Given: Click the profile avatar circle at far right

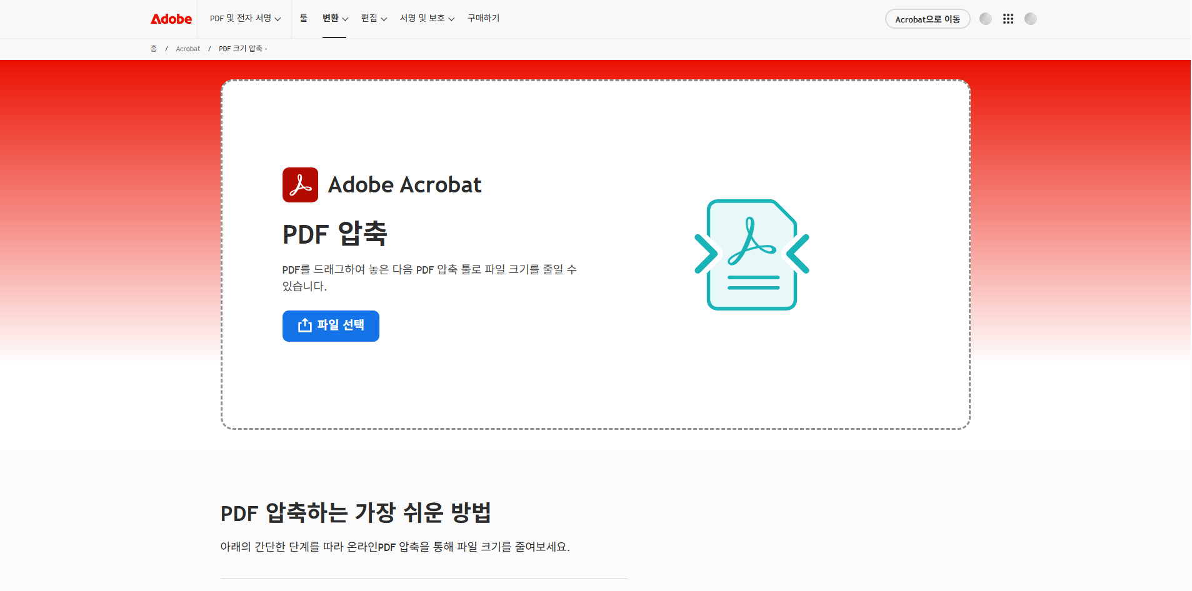Looking at the screenshot, I should tap(1031, 19).
